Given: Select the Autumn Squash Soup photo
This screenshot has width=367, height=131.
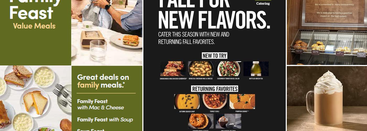Looking at the screenshot, I should (x=187, y=102).
